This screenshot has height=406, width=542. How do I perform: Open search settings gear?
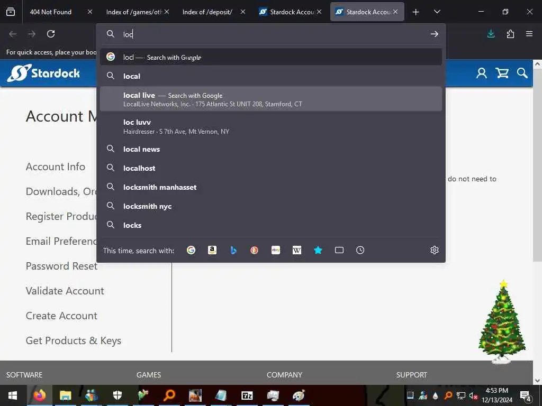click(435, 250)
